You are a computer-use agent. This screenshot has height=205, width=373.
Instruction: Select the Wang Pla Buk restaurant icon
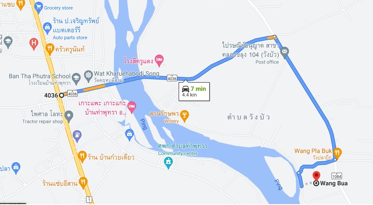tap(337, 153)
